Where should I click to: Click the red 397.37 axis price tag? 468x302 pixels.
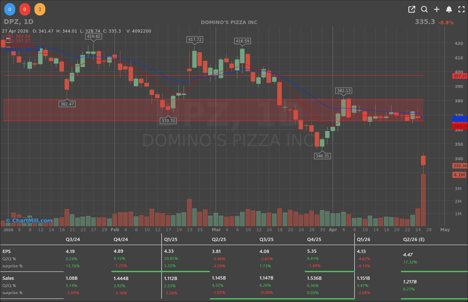pos(460,76)
